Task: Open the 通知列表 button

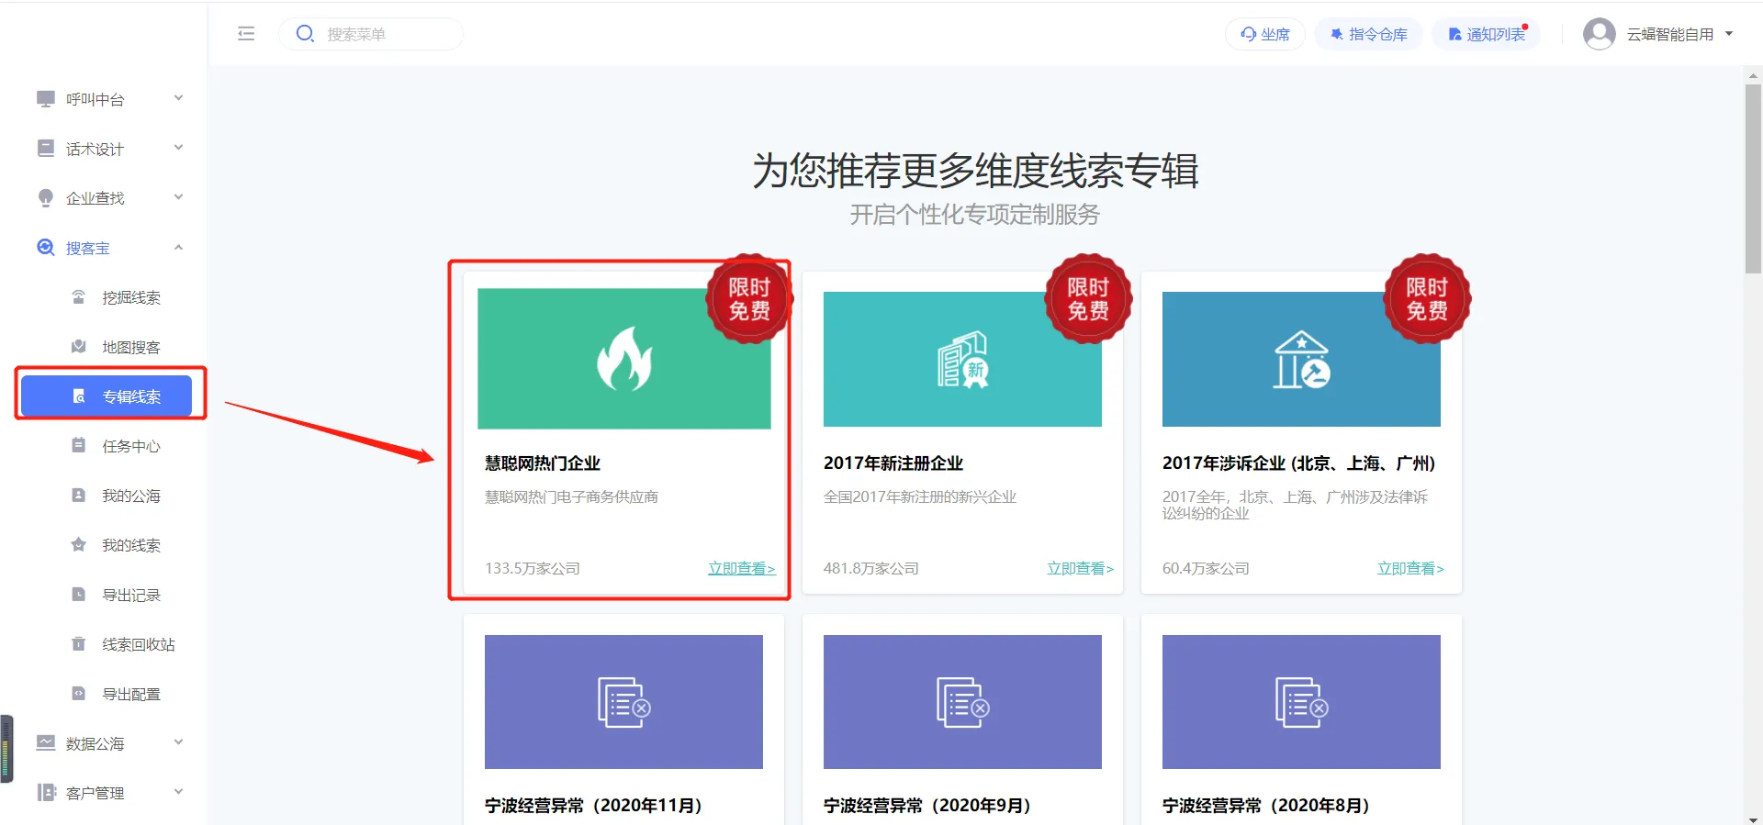Action: pos(1487,34)
